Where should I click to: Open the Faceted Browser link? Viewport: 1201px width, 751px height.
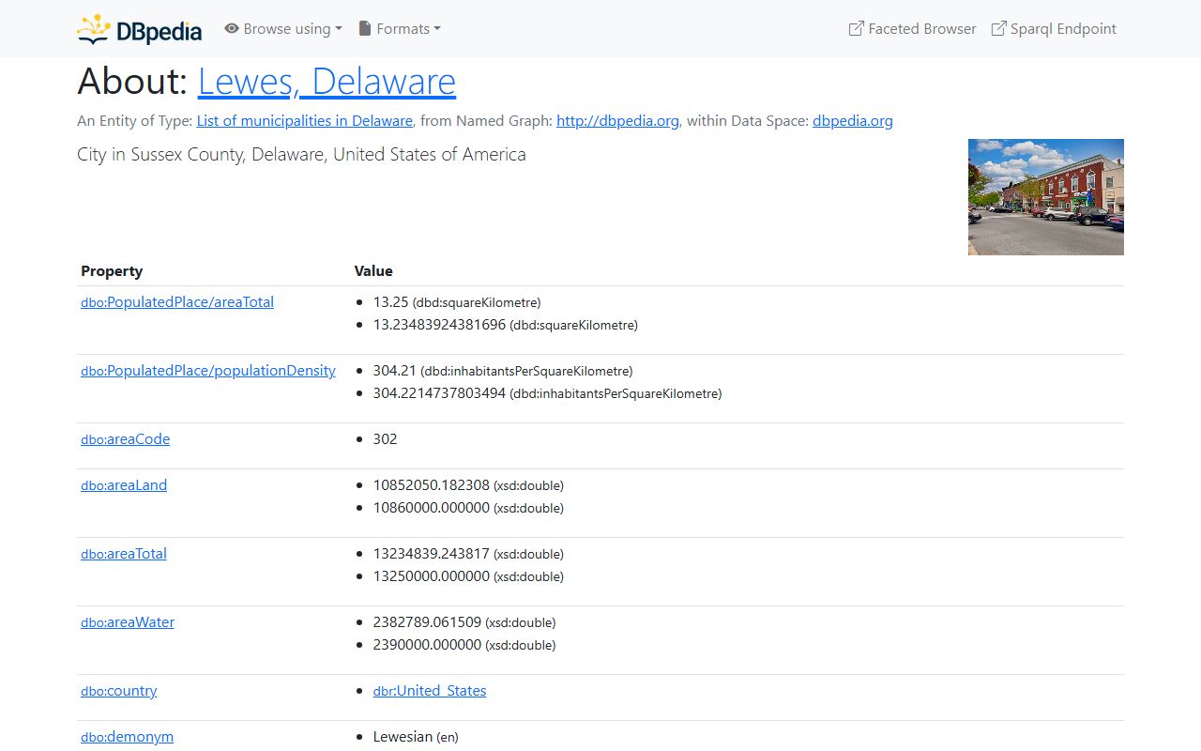point(921,29)
